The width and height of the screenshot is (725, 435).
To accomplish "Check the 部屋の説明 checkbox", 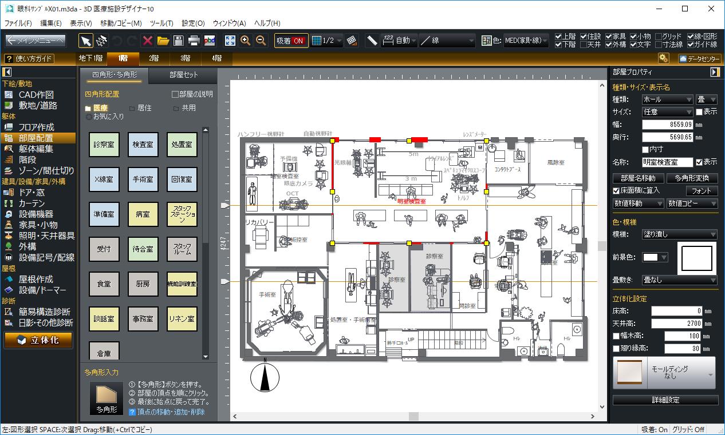I will [x=175, y=94].
